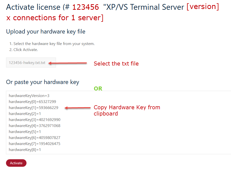Click the 'Or paste your hardware key' heading

point(42,82)
